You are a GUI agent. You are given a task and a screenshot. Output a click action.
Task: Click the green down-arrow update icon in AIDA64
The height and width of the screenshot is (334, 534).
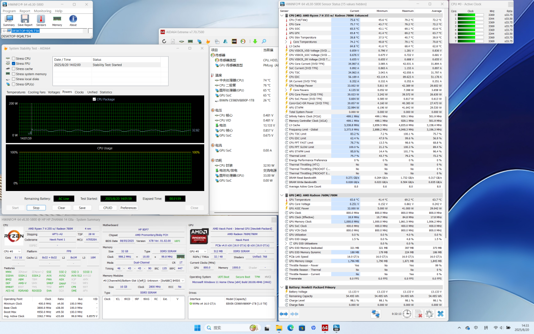(x=255, y=41)
